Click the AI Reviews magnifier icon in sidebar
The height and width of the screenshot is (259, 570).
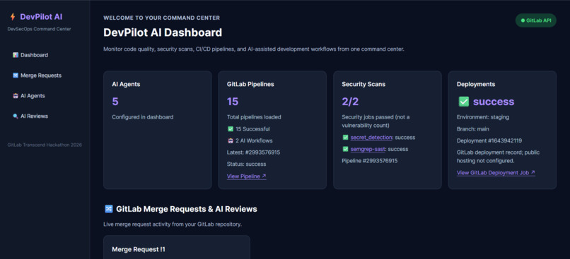16,116
